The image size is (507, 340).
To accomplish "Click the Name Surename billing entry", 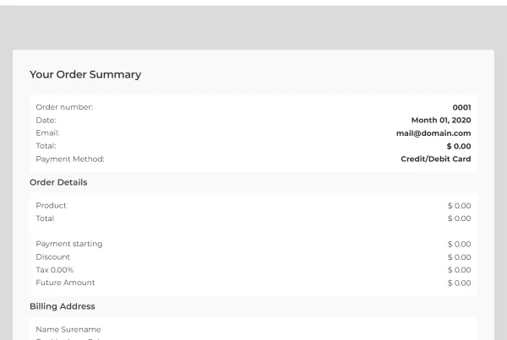I will click(x=68, y=330).
